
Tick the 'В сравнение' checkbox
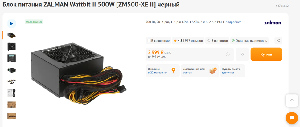pyautogui.click(x=149, y=41)
